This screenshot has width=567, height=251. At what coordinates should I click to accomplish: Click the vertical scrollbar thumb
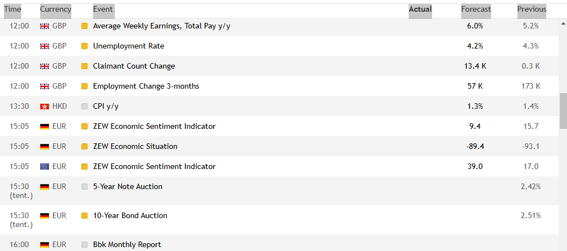[564, 110]
